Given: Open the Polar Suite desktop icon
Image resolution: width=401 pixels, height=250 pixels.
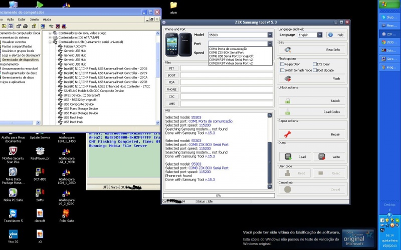Looking at the screenshot, I should pos(67,216).
